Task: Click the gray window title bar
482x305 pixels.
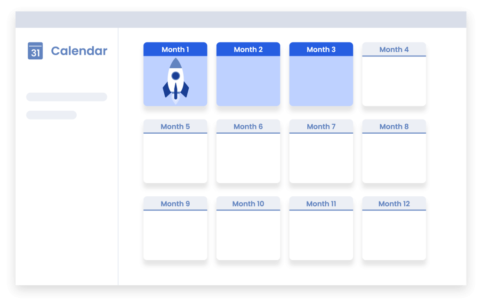Action: tap(241, 20)
